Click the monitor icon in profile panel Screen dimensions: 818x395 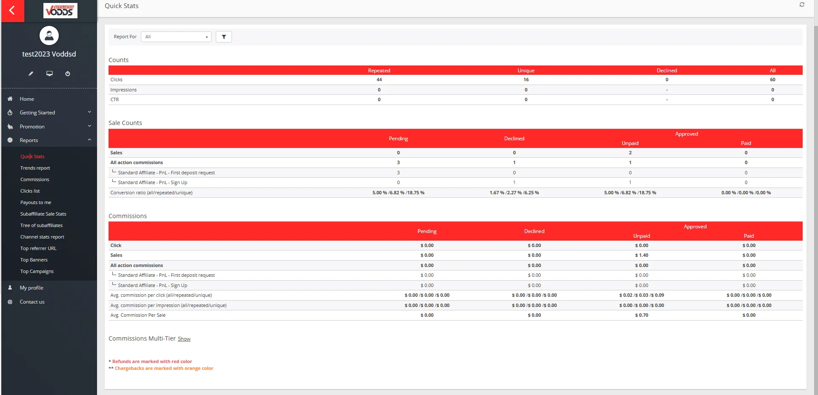[x=49, y=74]
